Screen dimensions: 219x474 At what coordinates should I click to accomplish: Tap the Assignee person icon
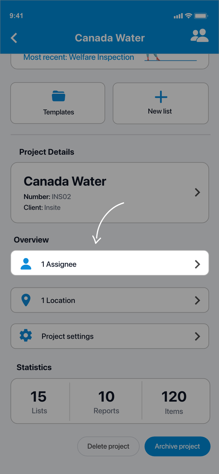pyautogui.click(x=26, y=264)
